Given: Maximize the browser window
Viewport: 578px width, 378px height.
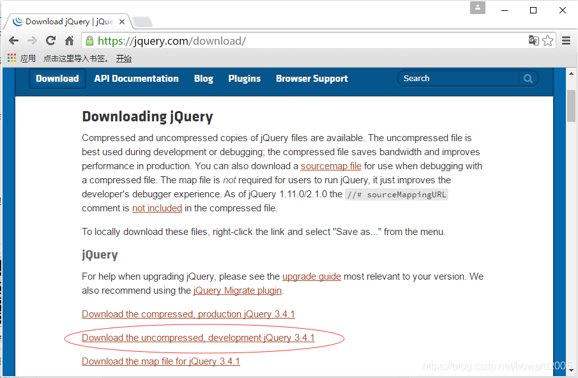Looking at the screenshot, I should click(x=533, y=10).
